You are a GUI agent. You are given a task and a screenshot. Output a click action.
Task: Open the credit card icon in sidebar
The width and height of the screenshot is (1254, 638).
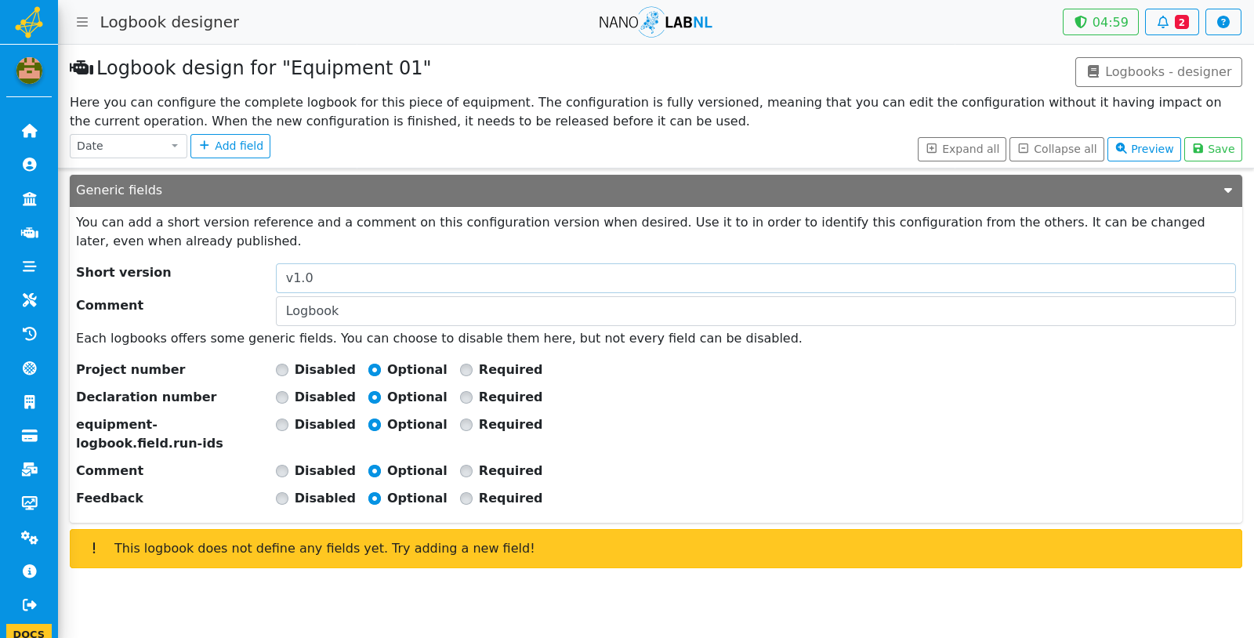(29, 436)
